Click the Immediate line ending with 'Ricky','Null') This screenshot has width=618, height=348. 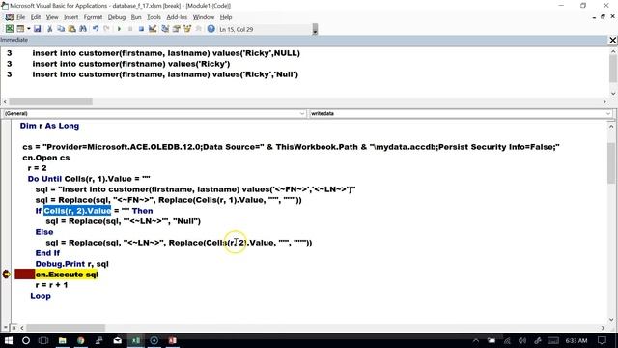coord(165,74)
